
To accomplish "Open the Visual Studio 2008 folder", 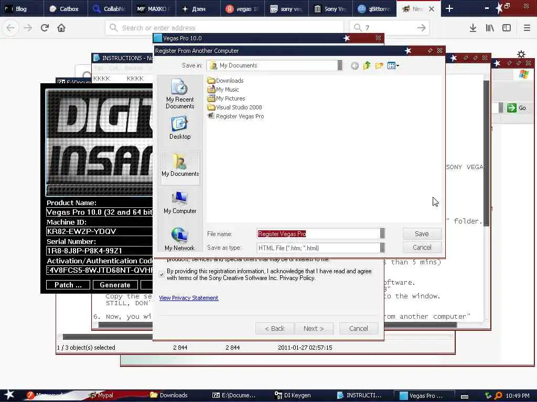I will point(235,107).
